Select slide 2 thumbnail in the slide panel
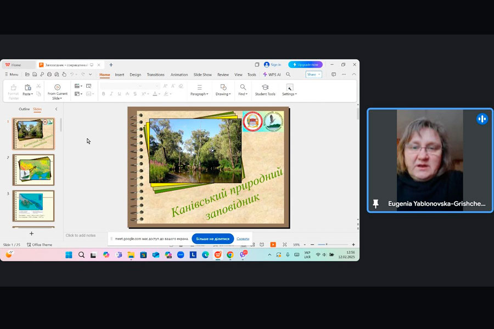The height and width of the screenshot is (329, 494). (33, 170)
